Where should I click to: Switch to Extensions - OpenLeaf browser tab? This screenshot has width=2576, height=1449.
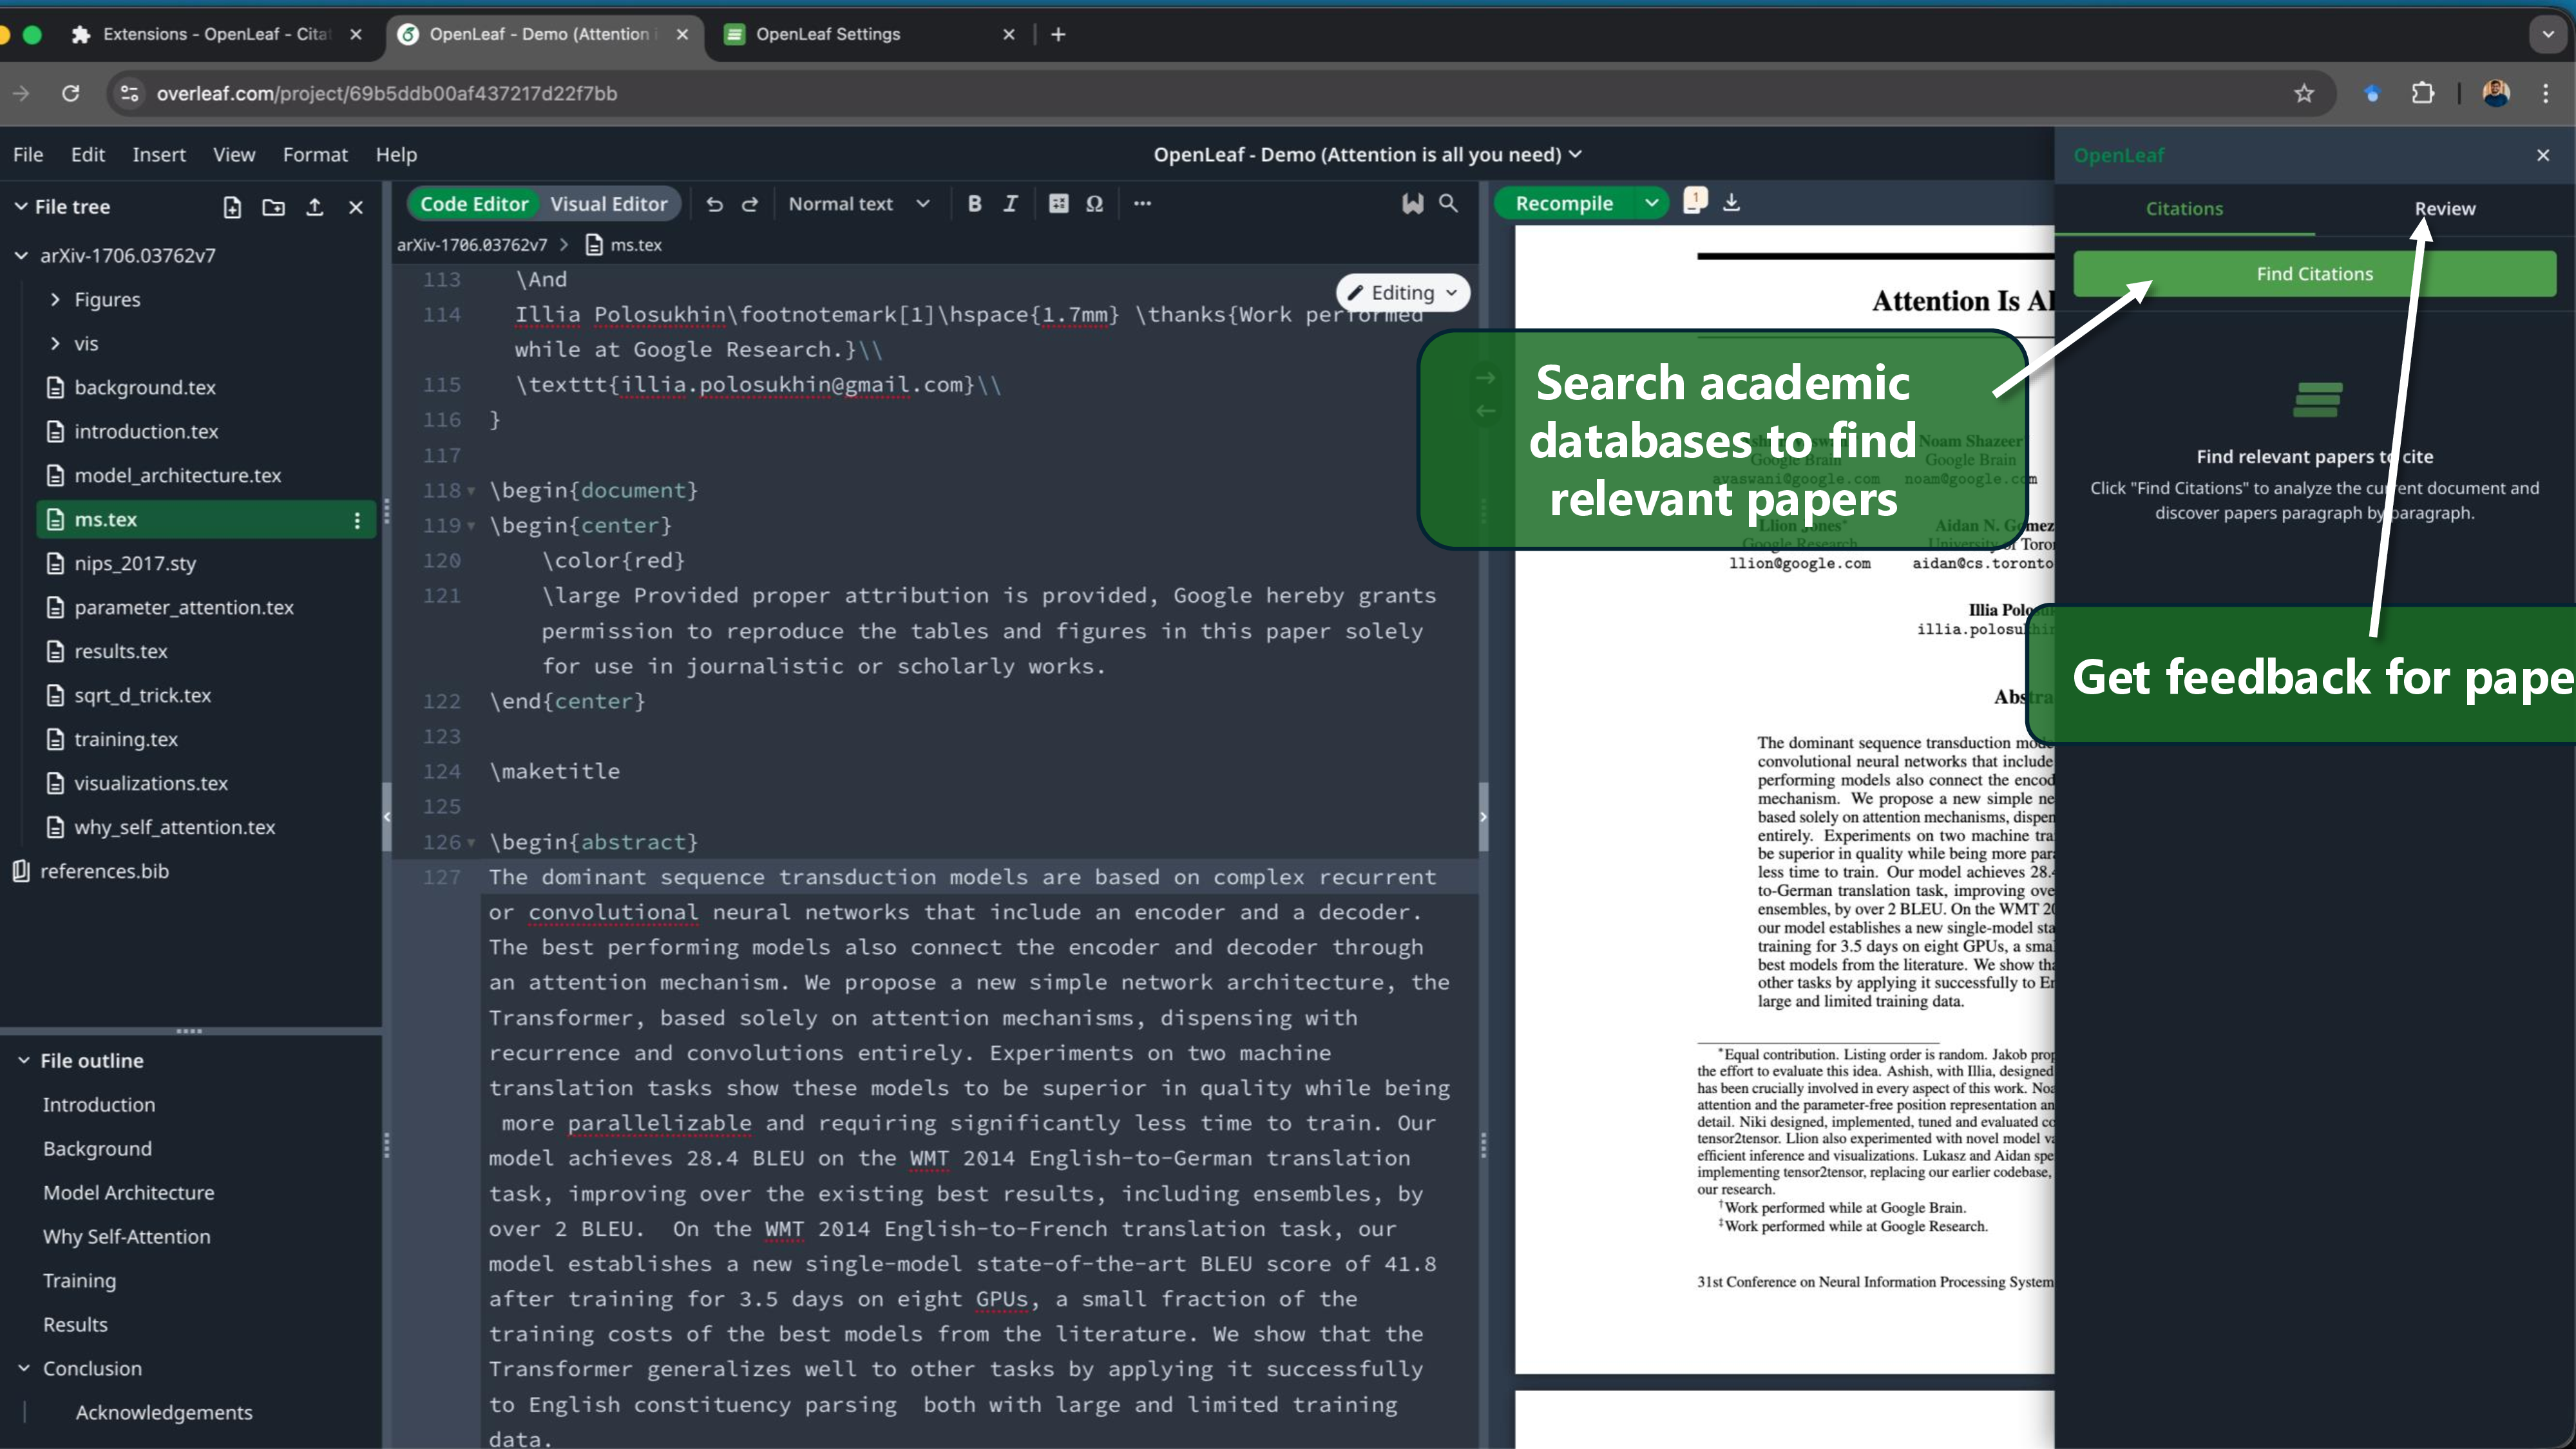click(x=215, y=34)
